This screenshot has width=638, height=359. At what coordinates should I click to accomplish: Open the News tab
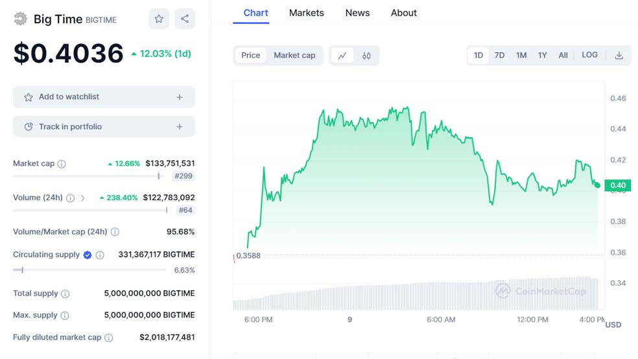pyautogui.click(x=357, y=13)
